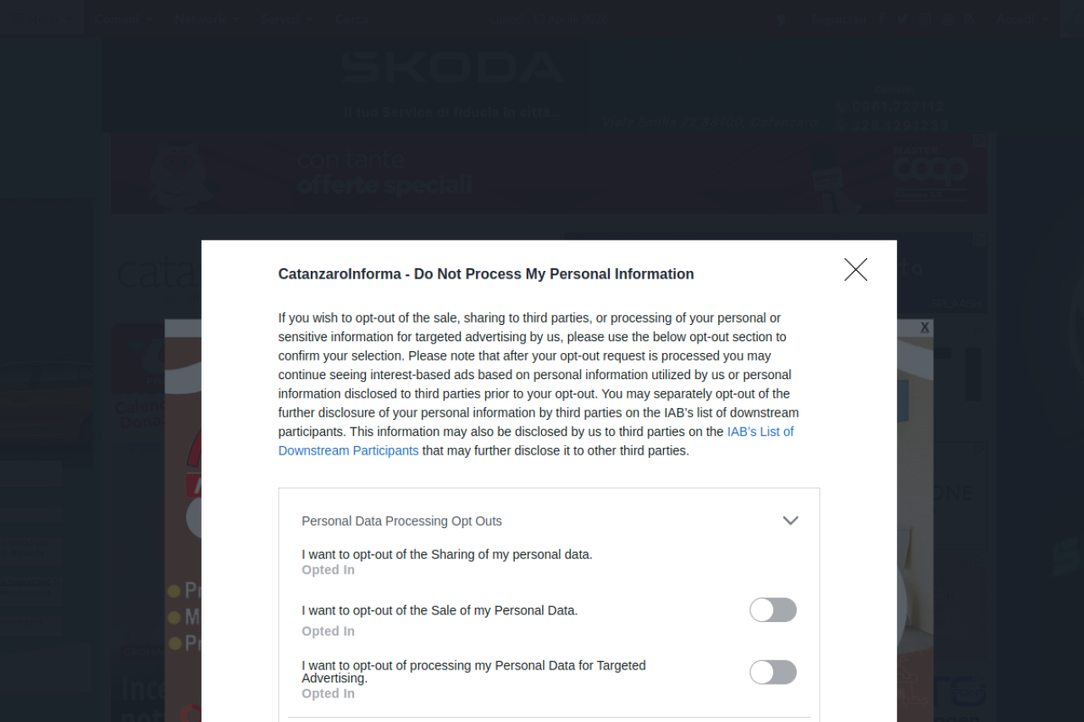Open the account dropdown in the top-right bar
This screenshot has height=722, width=1084.
tap(1022, 19)
